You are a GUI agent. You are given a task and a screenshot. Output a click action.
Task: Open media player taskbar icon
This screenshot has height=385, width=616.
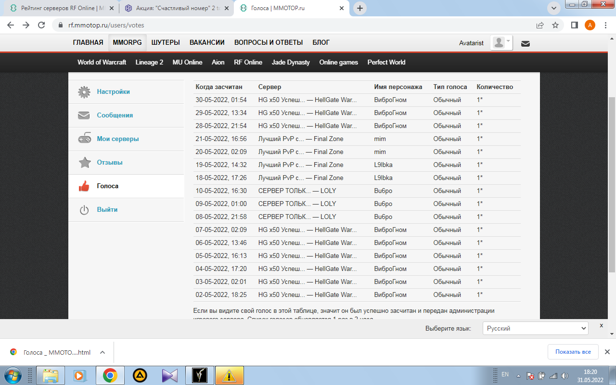80,375
